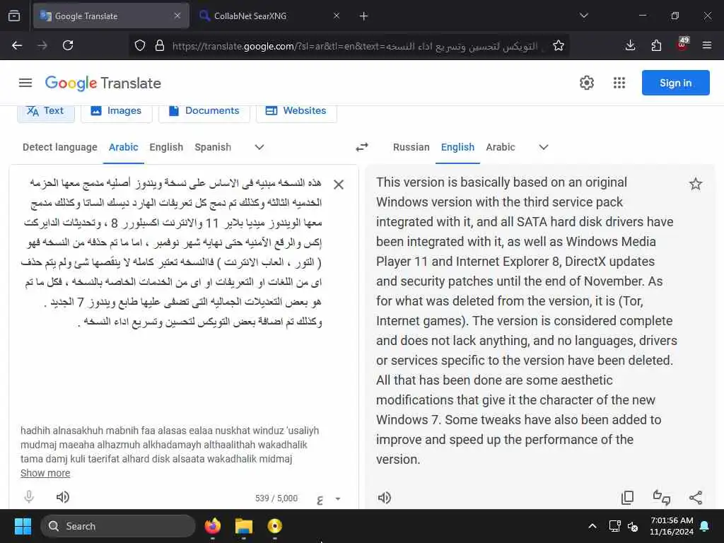Save translation with the star icon
The width and height of the screenshot is (724, 543).
pyautogui.click(x=696, y=185)
